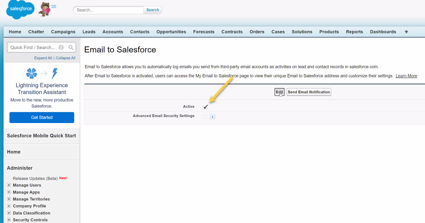The width and height of the screenshot is (425, 223).
Task: Open Company Profile in sidebar
Action: [29, 206]
